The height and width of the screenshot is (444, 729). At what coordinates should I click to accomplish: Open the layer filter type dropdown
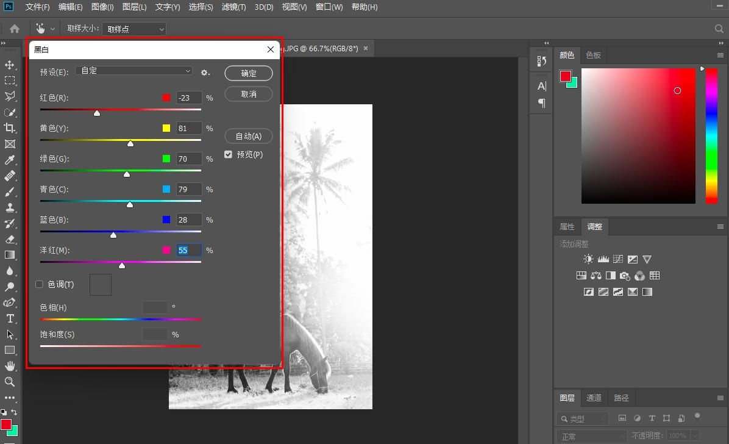(582, 418)
